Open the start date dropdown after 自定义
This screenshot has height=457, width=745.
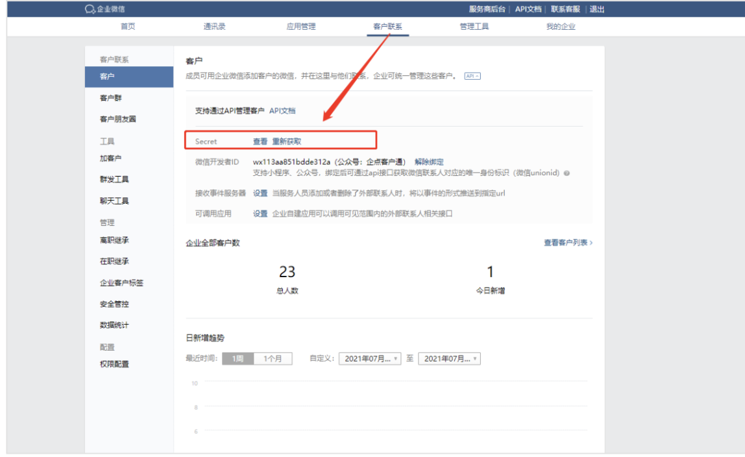pyautogui.click(x=370, y=359)
